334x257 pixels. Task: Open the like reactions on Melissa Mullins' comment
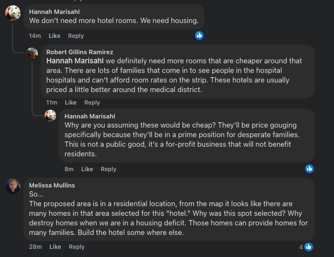306,247
